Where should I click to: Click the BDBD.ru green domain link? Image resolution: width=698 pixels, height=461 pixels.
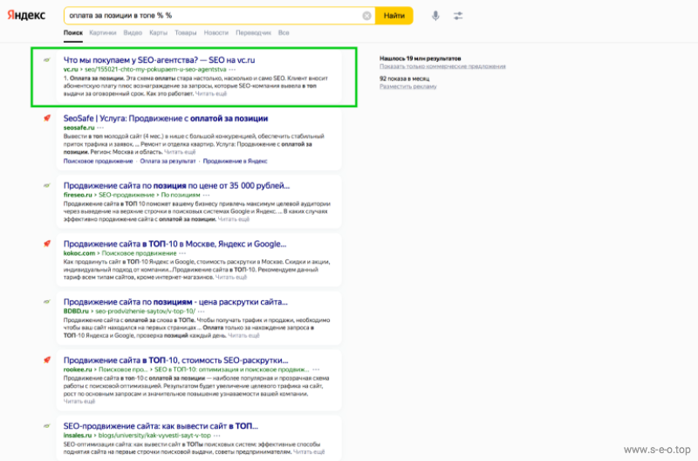pyautogui.click(x=76, y=312)
